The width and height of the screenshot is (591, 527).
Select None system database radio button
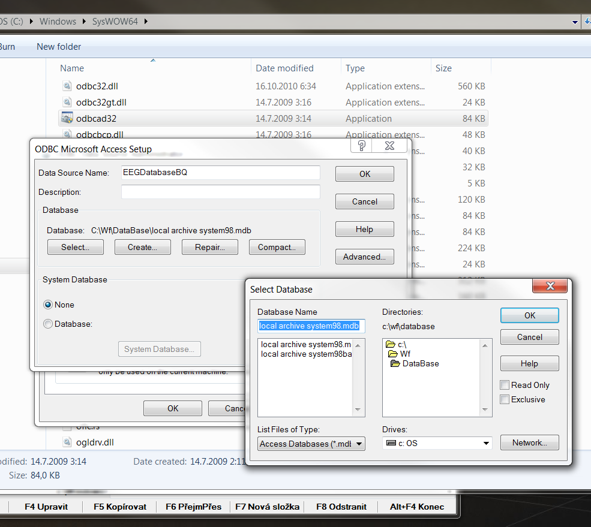point(48,305)
